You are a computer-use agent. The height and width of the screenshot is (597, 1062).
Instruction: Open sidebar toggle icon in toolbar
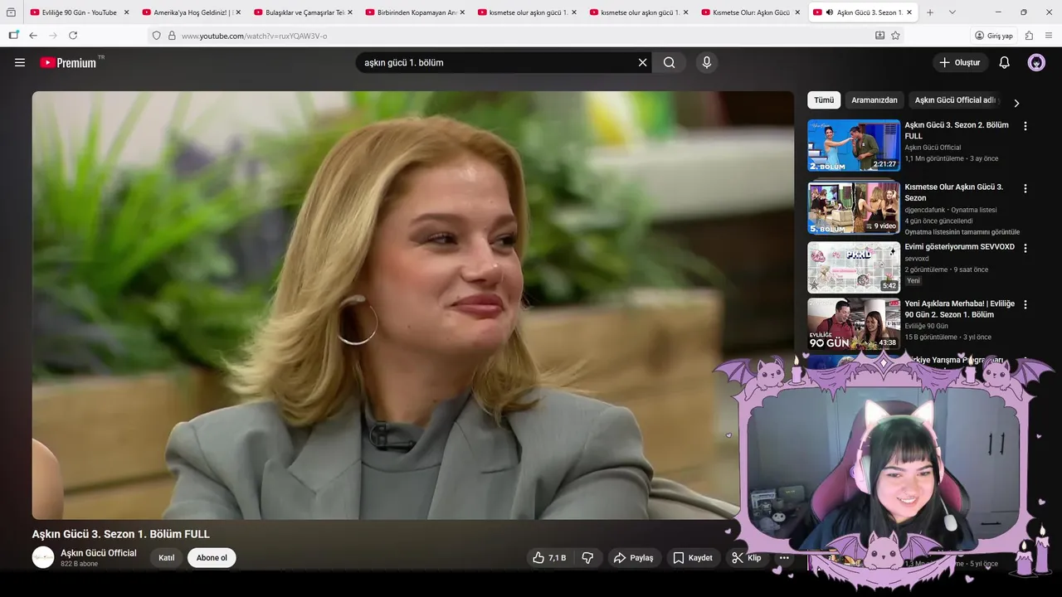pyautogui.click(x=13, y=36)
